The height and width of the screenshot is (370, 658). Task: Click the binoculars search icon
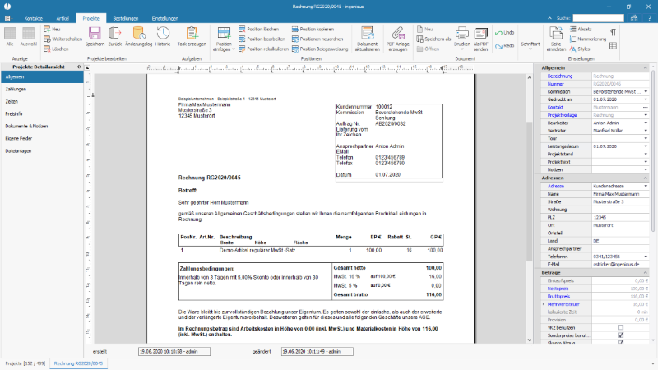click(x=634, y=18)
